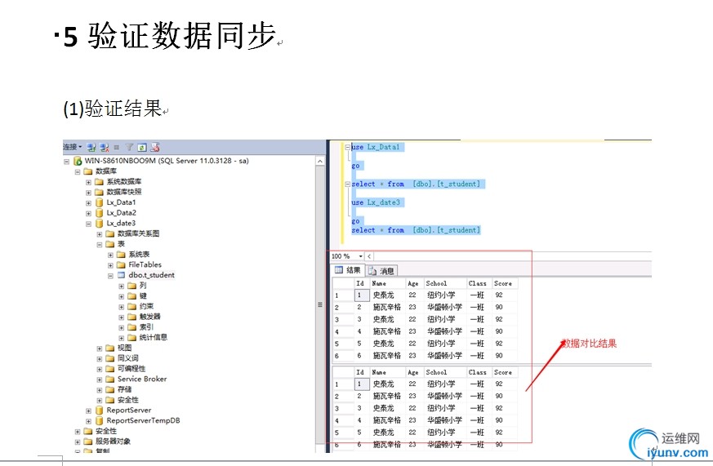Click the Score header in upper results grid

click(503, 283)
